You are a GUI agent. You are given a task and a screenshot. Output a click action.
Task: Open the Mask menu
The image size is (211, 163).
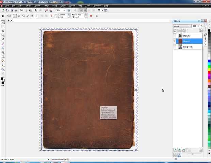pos(55,6)
